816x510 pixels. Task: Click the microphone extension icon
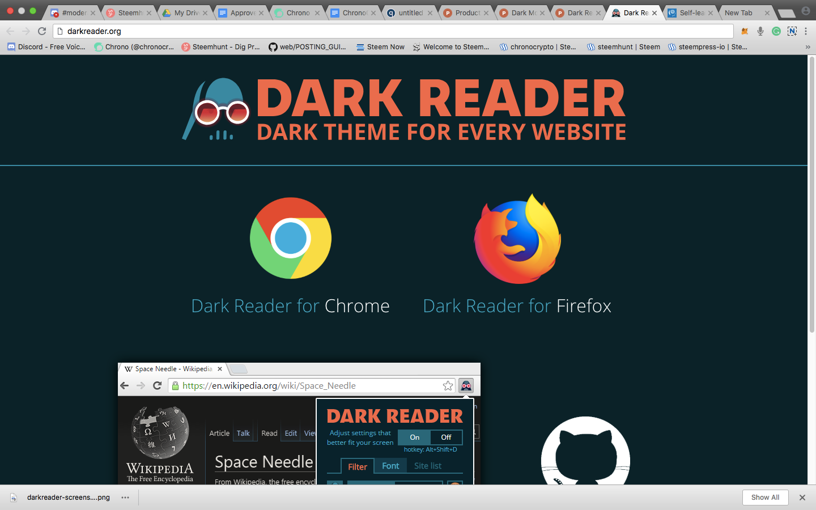click(760, 31)
